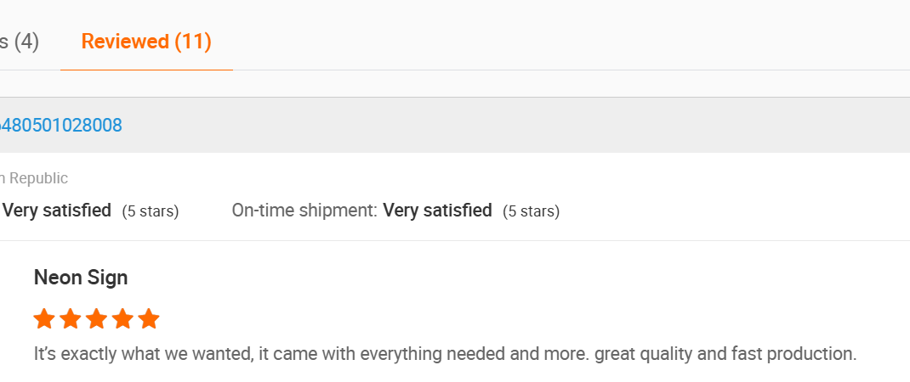Click the "Republic" country text
The height and width of the screenshot is (382, 910).
click(x=38, y=178)
